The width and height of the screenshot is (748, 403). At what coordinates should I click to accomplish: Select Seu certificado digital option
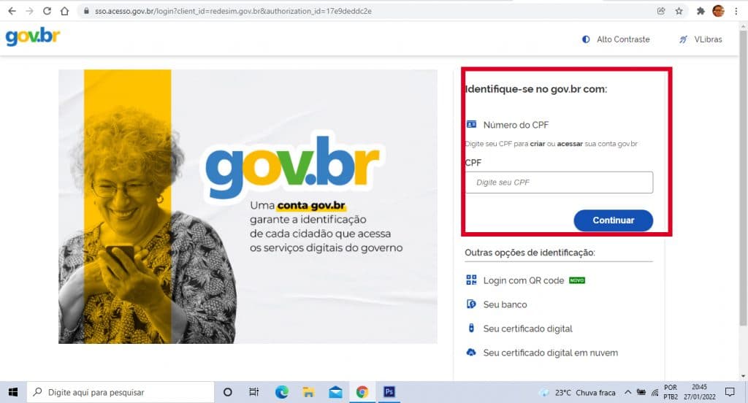click(x=527, y=329)
